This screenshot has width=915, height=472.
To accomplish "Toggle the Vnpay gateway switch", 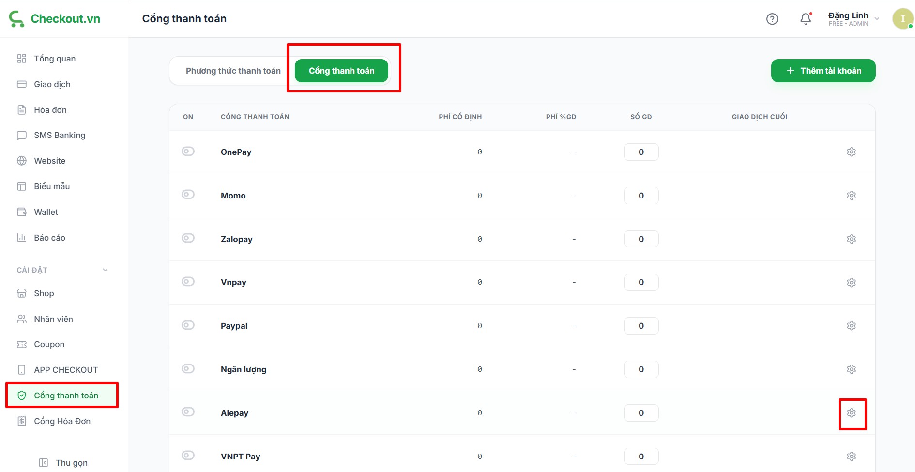I will click(188, 282).
